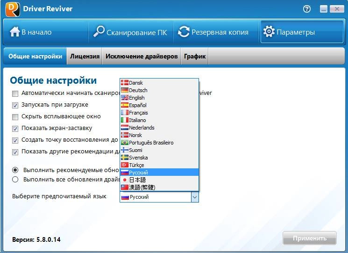Screen dimensions: 348x253
Task: Click the Driver Reviver logo icon
Action: 13,9
